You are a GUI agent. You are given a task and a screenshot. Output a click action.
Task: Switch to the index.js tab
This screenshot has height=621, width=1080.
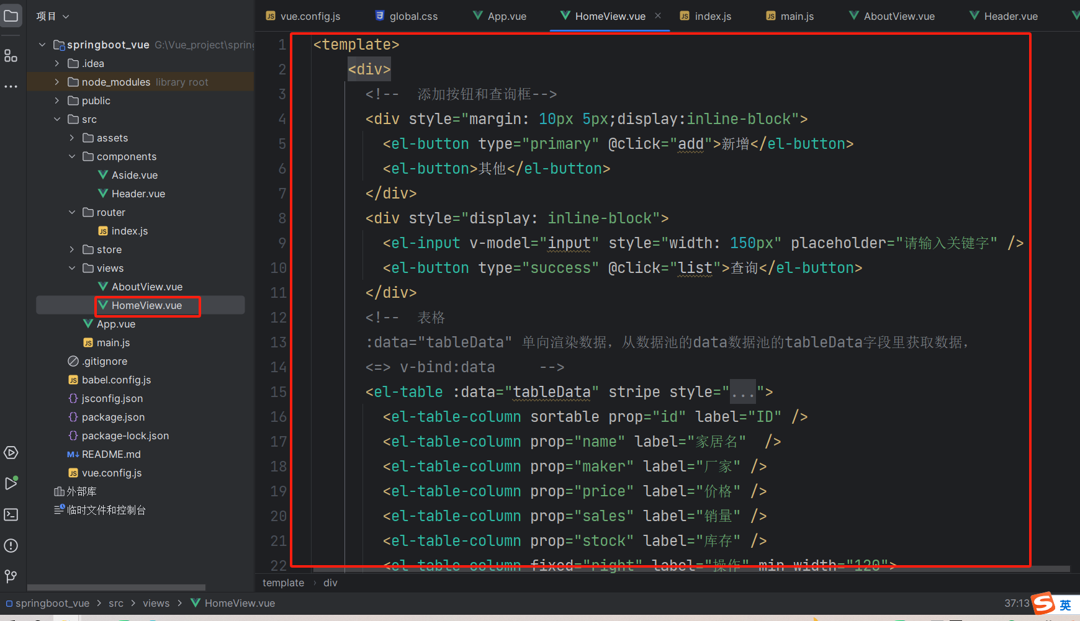[x=706, y=16]
